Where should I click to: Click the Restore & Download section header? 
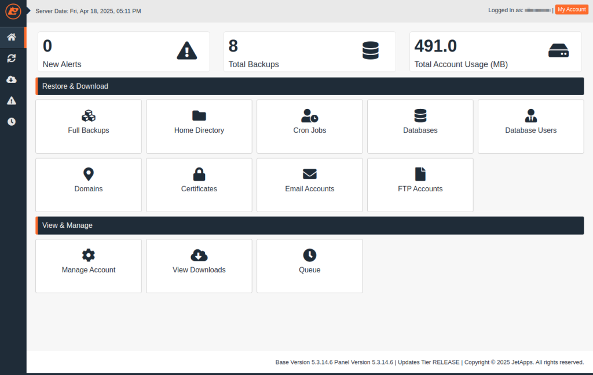(310, 86)
